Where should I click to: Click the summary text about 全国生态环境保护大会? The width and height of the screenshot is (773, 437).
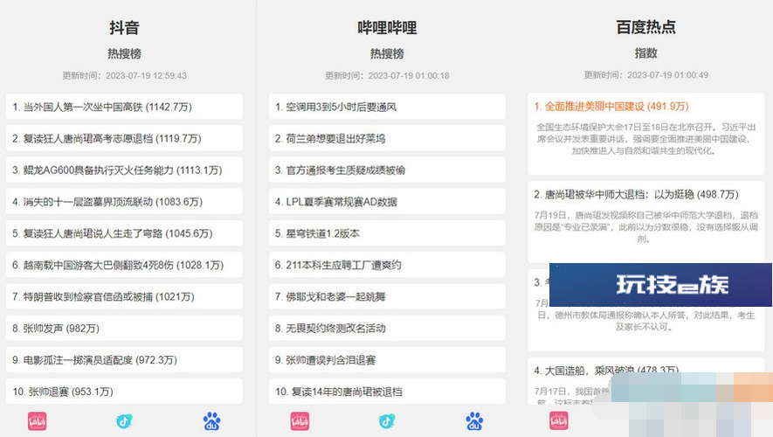coord(645,139)
